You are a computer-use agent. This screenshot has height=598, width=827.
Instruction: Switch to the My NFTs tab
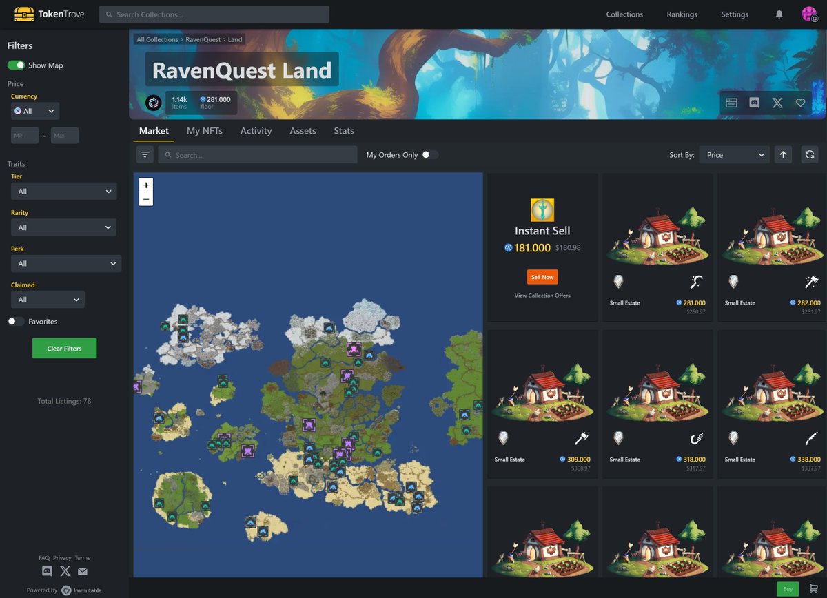[x=205, y=131]
